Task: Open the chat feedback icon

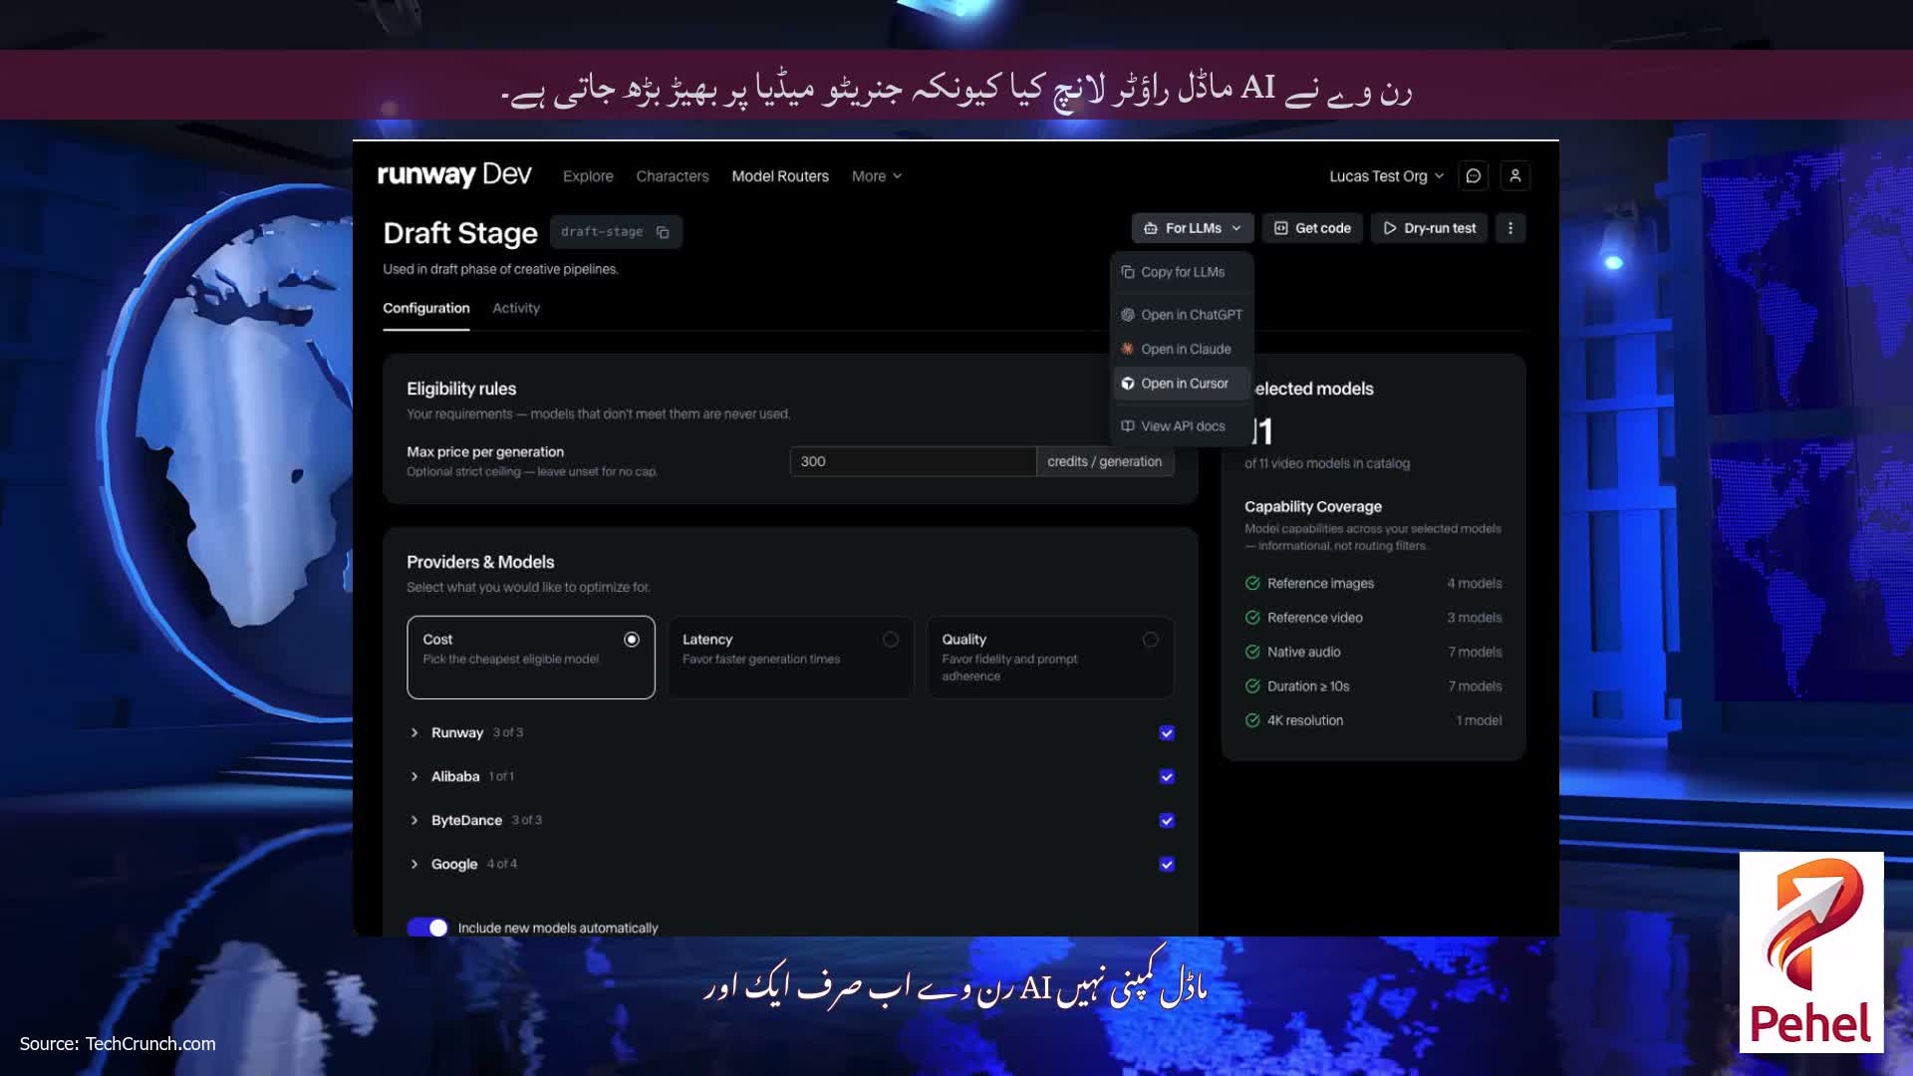Action: [1474, 175]
